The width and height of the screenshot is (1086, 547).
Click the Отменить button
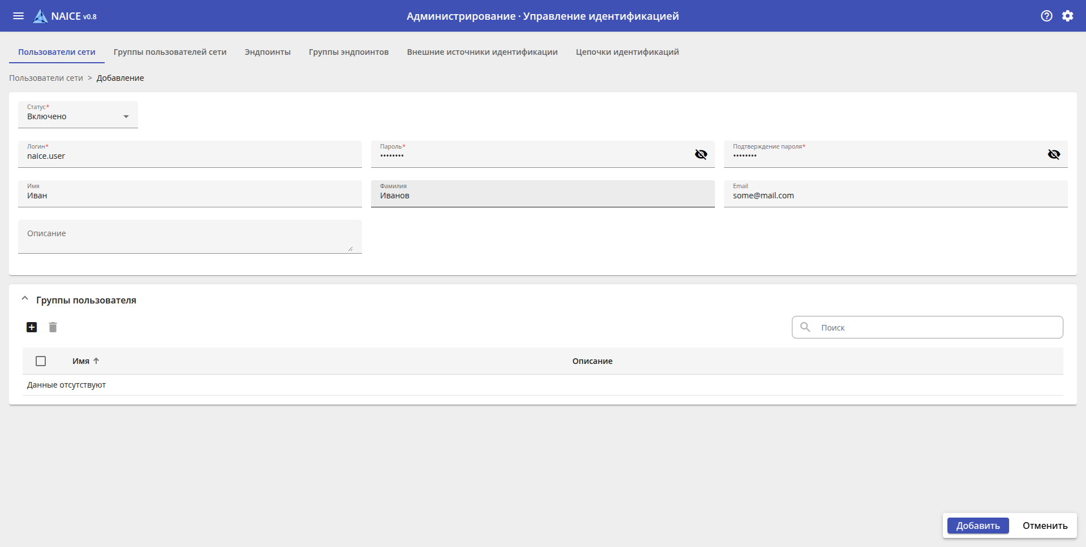(x=1045, y=526)
